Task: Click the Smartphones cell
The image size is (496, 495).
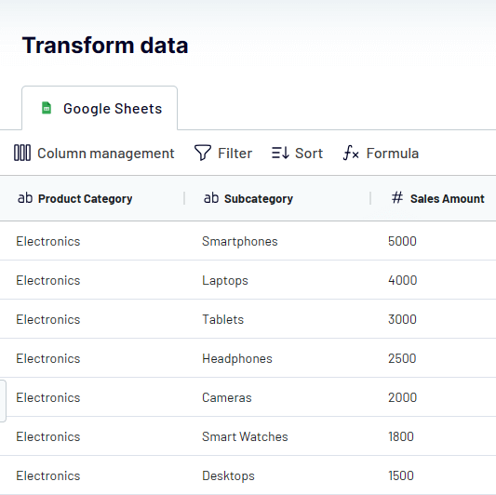Action: pos(240,241)
